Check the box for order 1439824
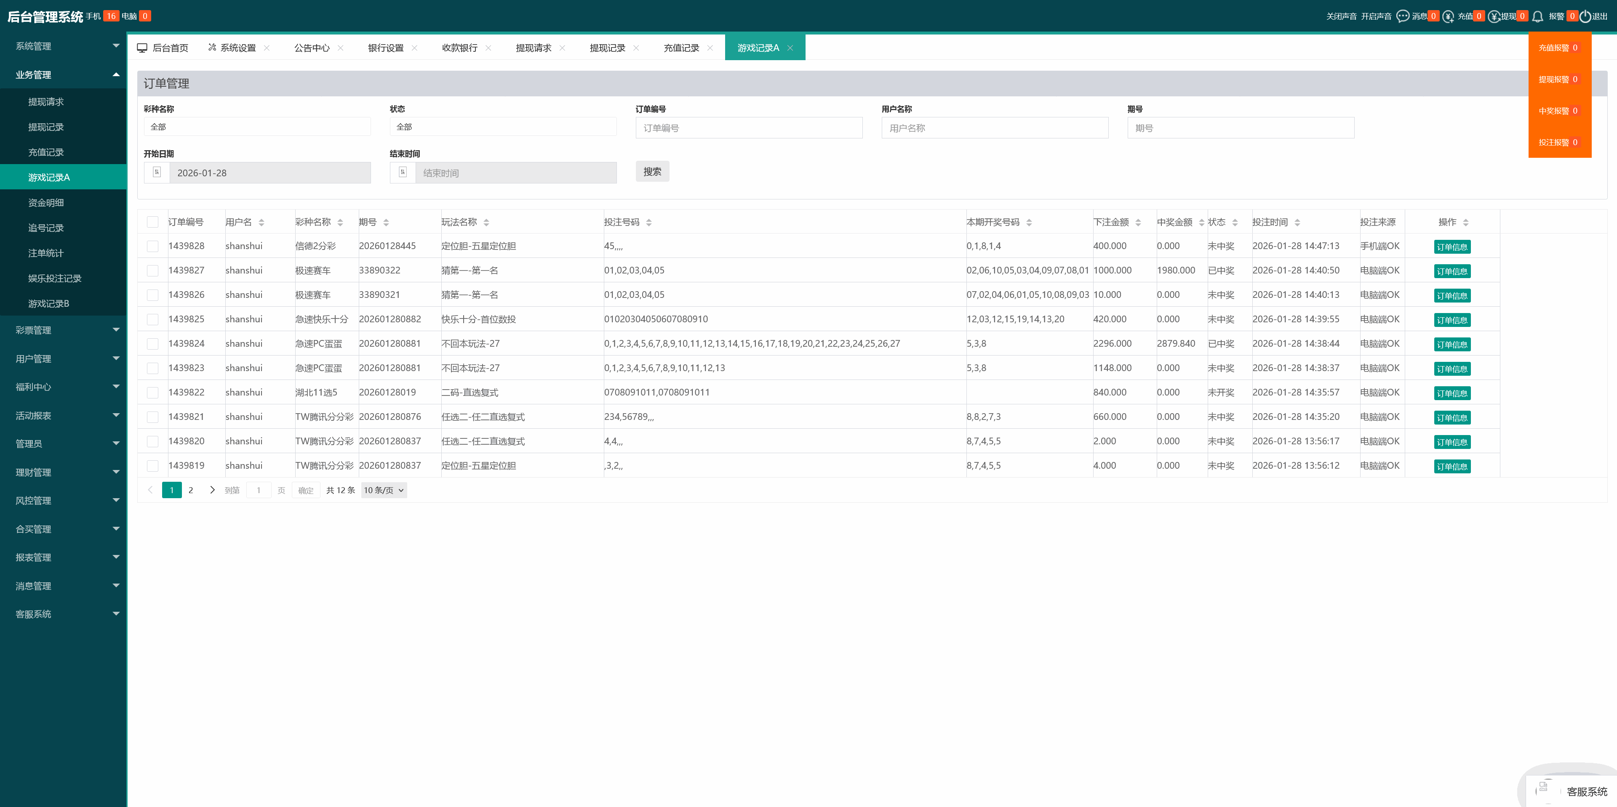 pos(152,344)
